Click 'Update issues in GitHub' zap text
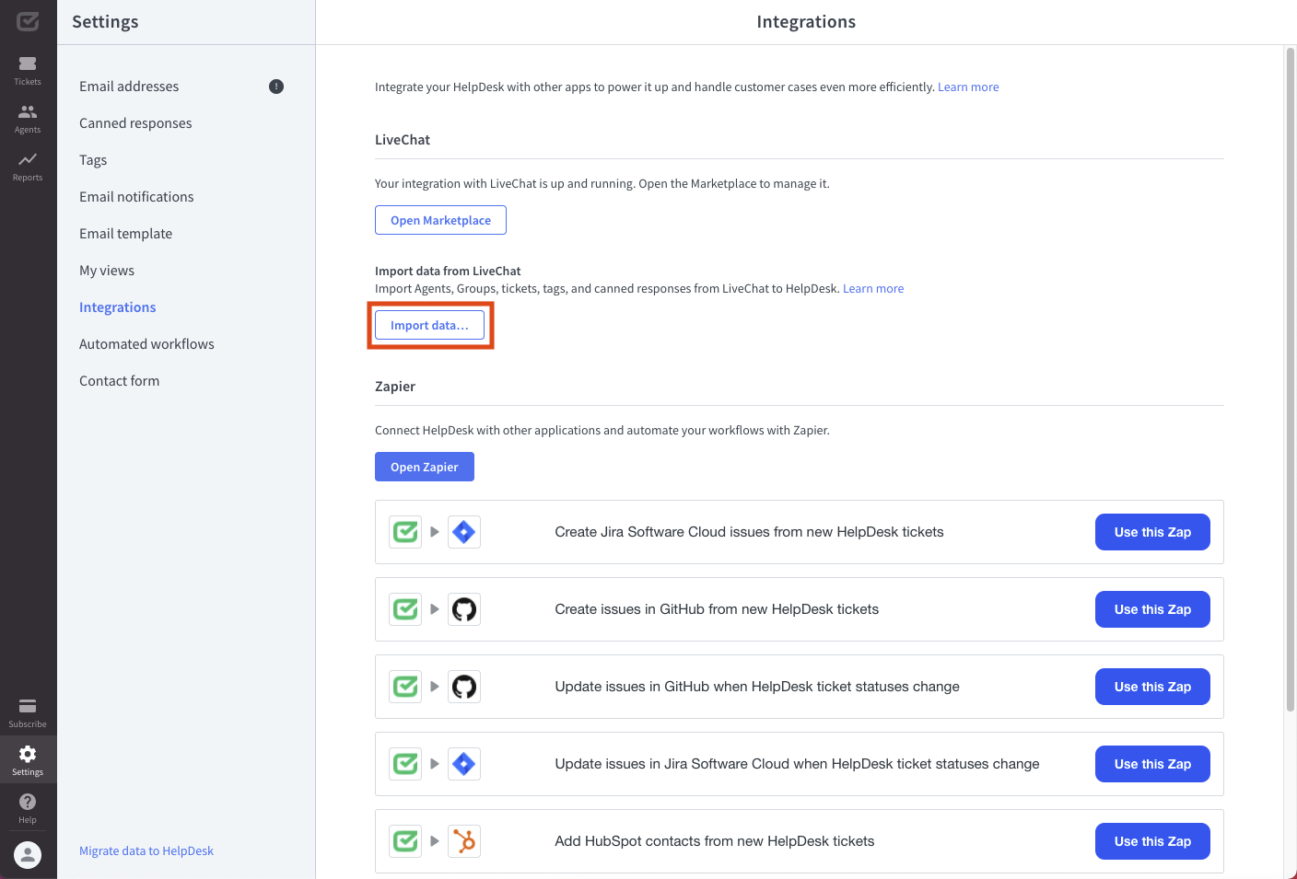 [757, 687]
